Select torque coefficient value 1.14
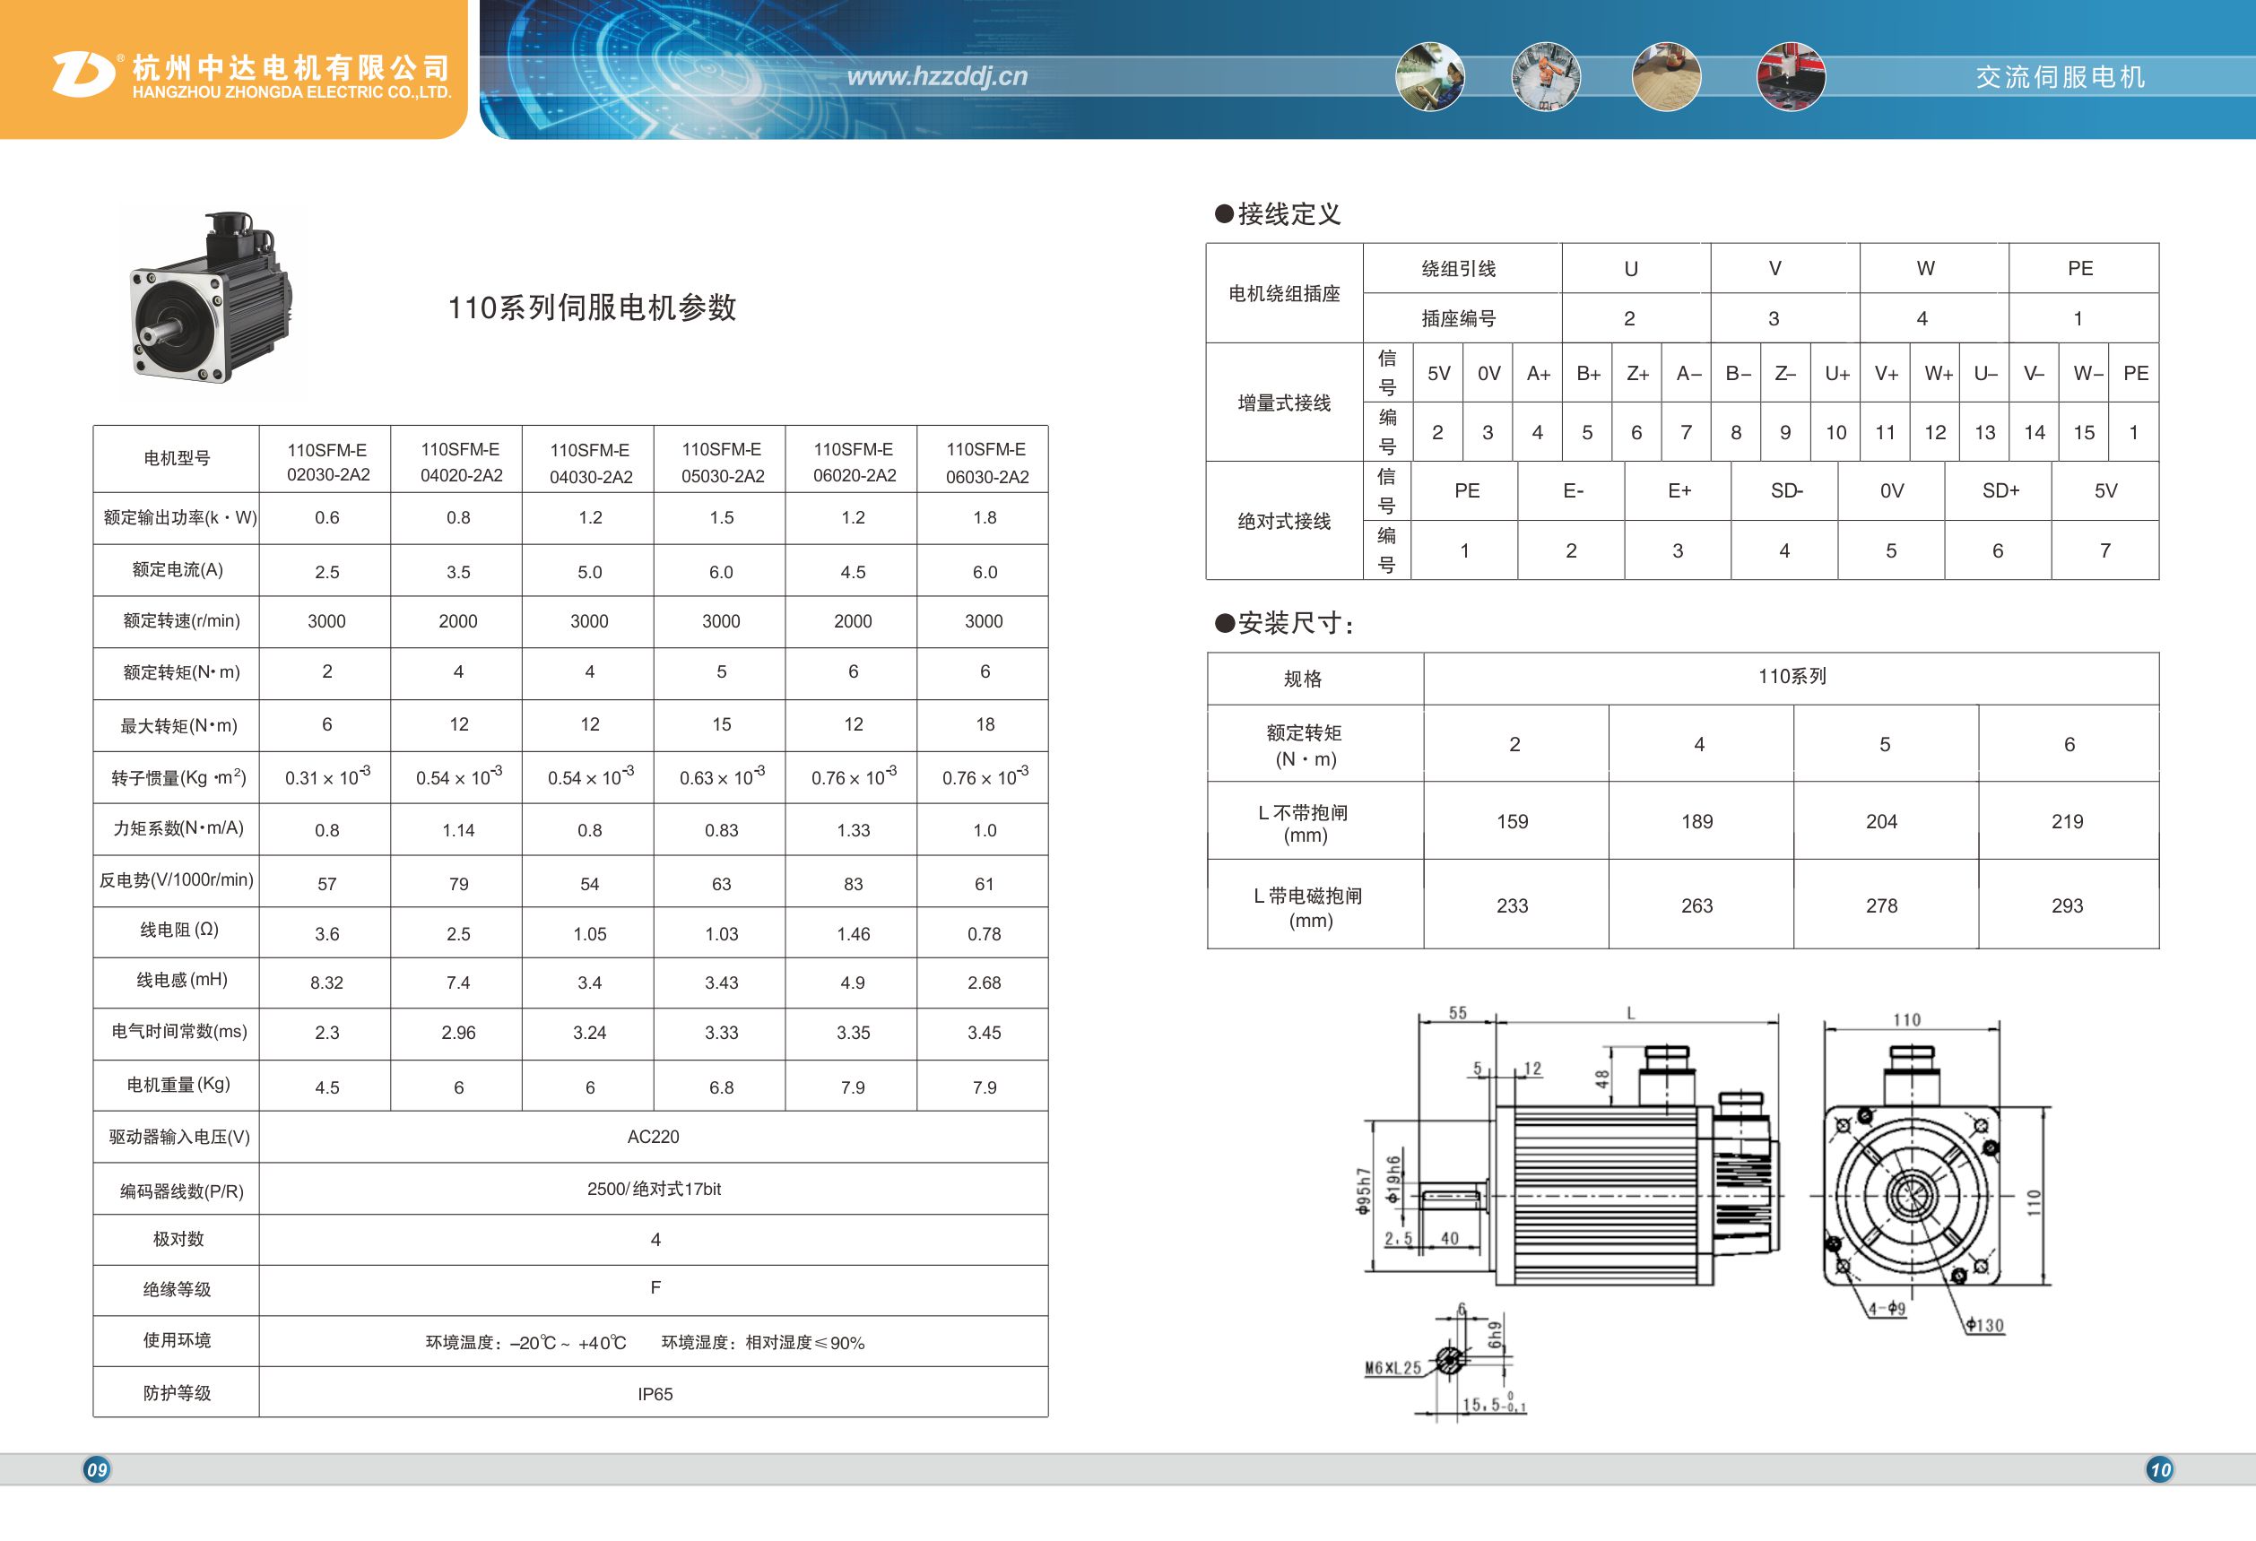Viewport: 2256px width, 1541px height. [458, 831]
